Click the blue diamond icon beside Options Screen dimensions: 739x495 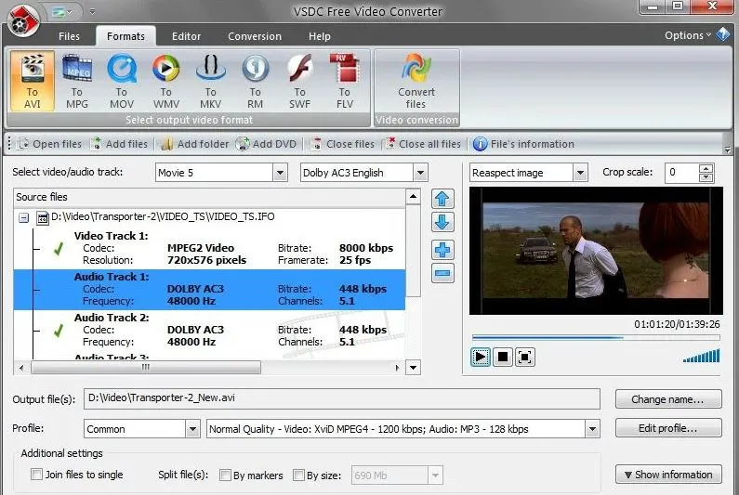pos(722,34)
